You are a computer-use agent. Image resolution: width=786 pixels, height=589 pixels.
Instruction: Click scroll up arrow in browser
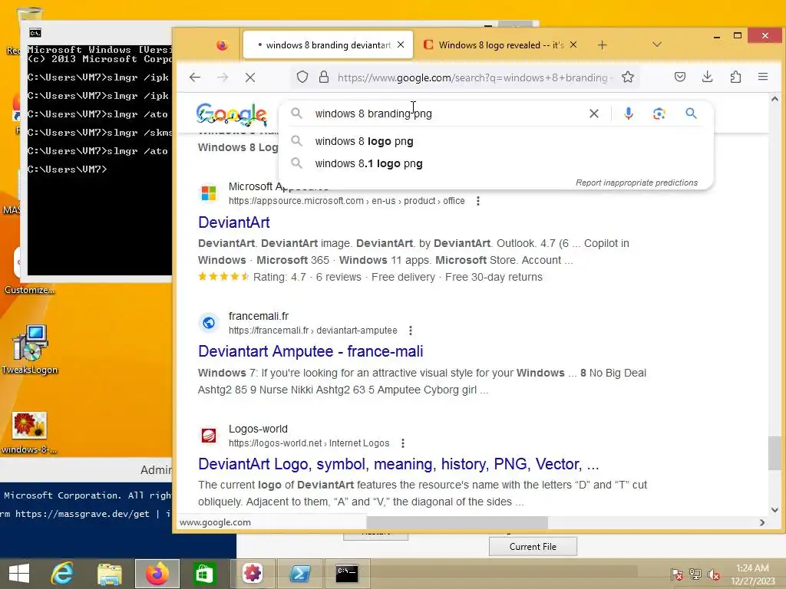pos(774,99)
